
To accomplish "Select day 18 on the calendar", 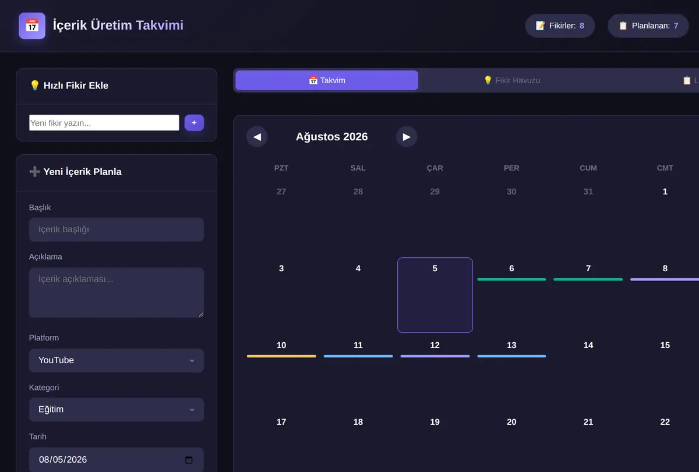I will coord(358,442).
